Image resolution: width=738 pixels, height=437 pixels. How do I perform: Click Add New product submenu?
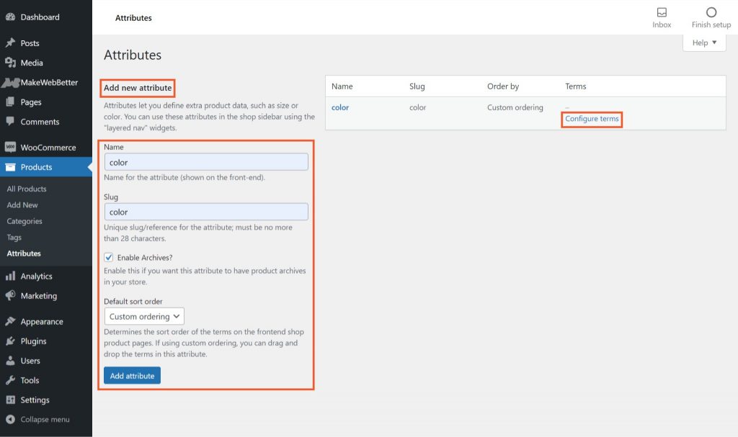point(22,205)
